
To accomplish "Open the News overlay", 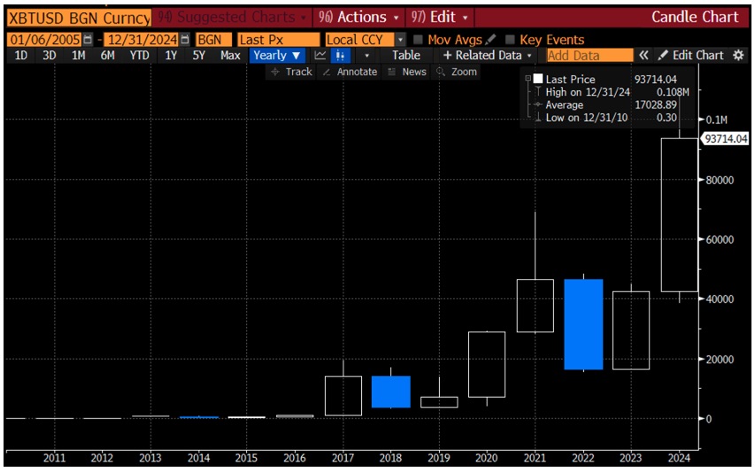I will point(407,72).
